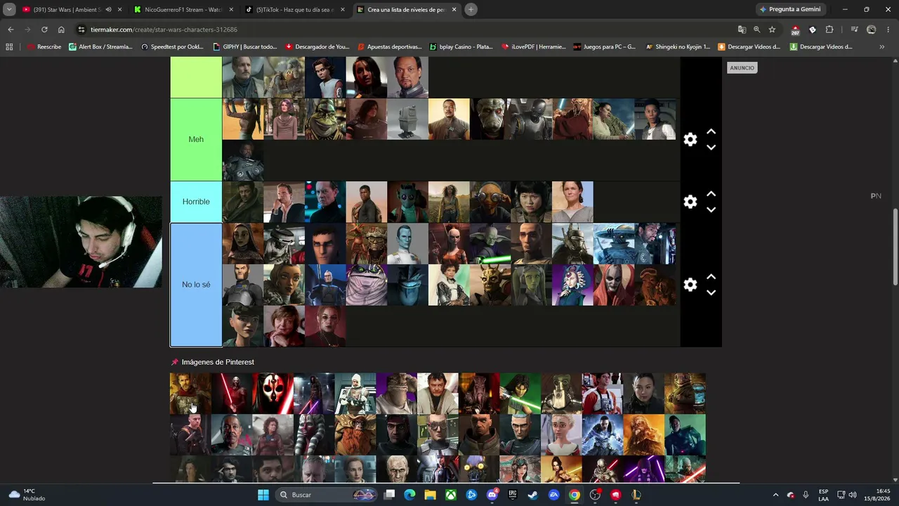This screenshot has width=899, height=506.
Task: Open settings gear for the No lo sé tier
Action: pyautogui.click(x=690, y=285)
